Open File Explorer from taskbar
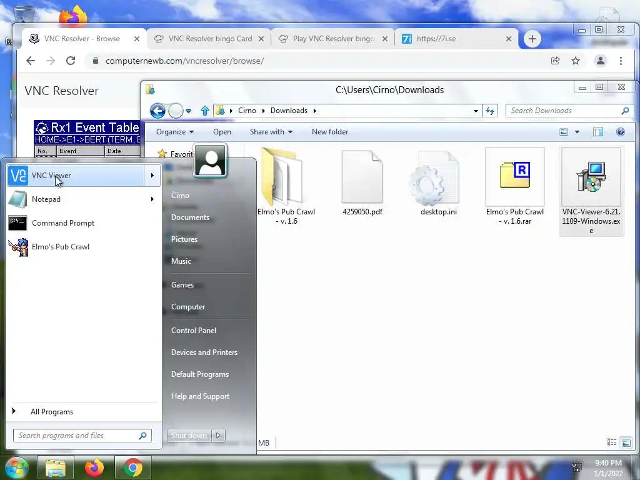Image resolution: width=640 pixels, height=480 pixels. pos(56,467)
